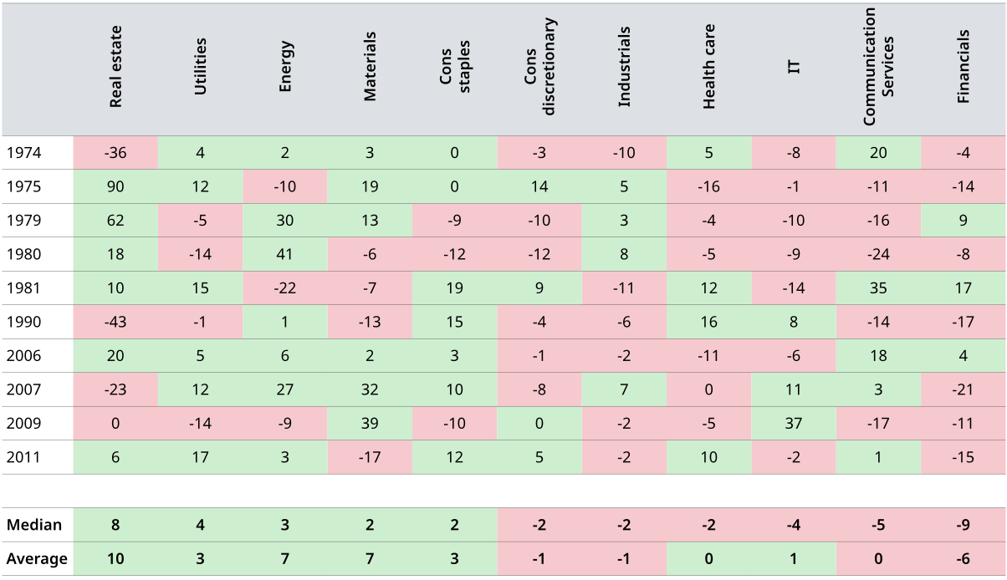Select the 2007 Financials cell showing -21

pos(964,389)
